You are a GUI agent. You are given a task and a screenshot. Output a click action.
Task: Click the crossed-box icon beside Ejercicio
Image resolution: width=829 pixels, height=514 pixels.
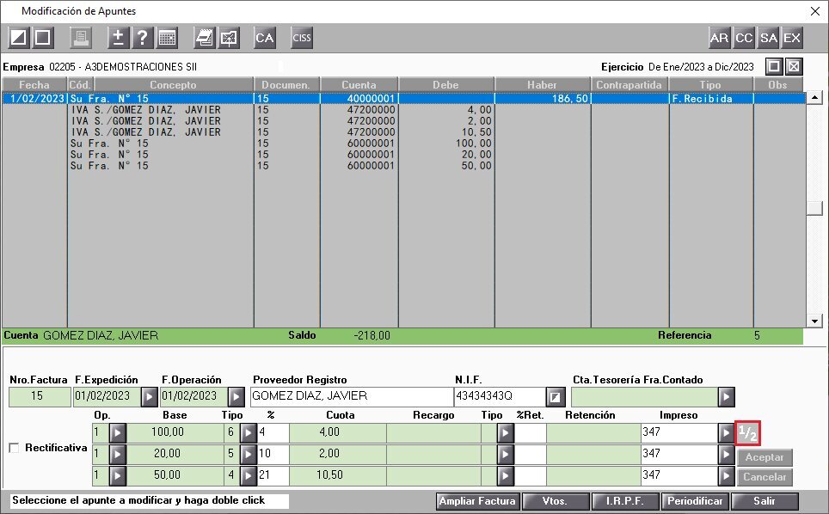[794, 66]
